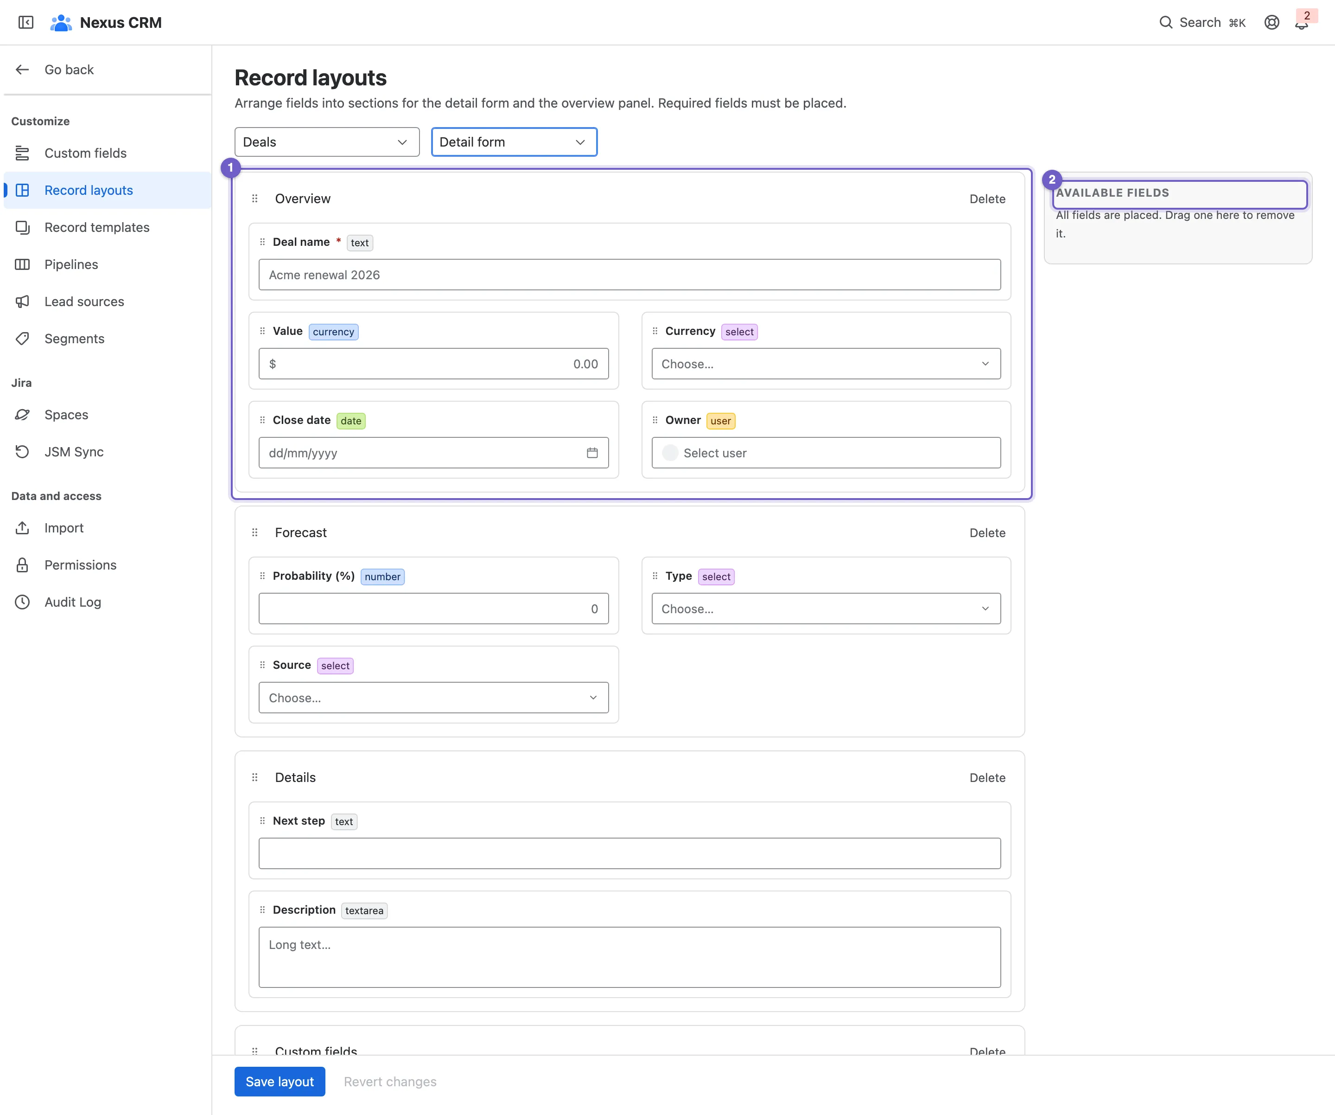Image resolution: width=1335 pixels, height=1115 pixels.
Task: Expand the Type Choose dropdown
Action: 826,609
